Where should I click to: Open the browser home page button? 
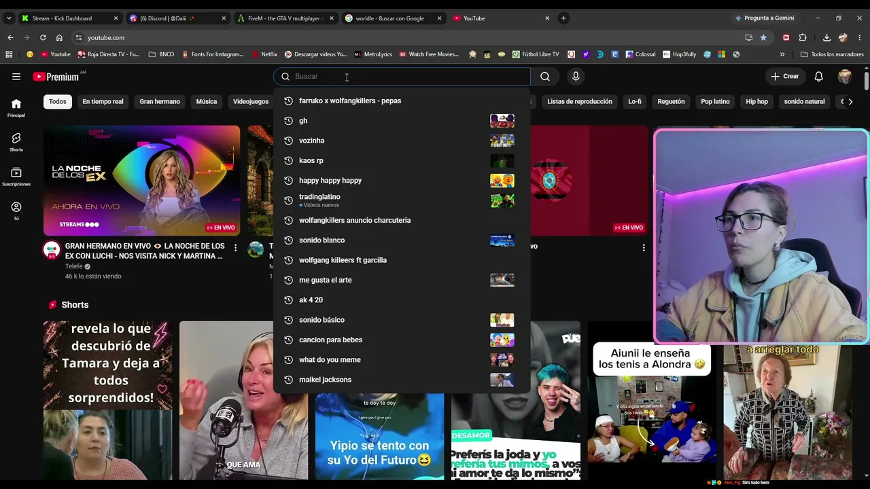click(59, 37)
